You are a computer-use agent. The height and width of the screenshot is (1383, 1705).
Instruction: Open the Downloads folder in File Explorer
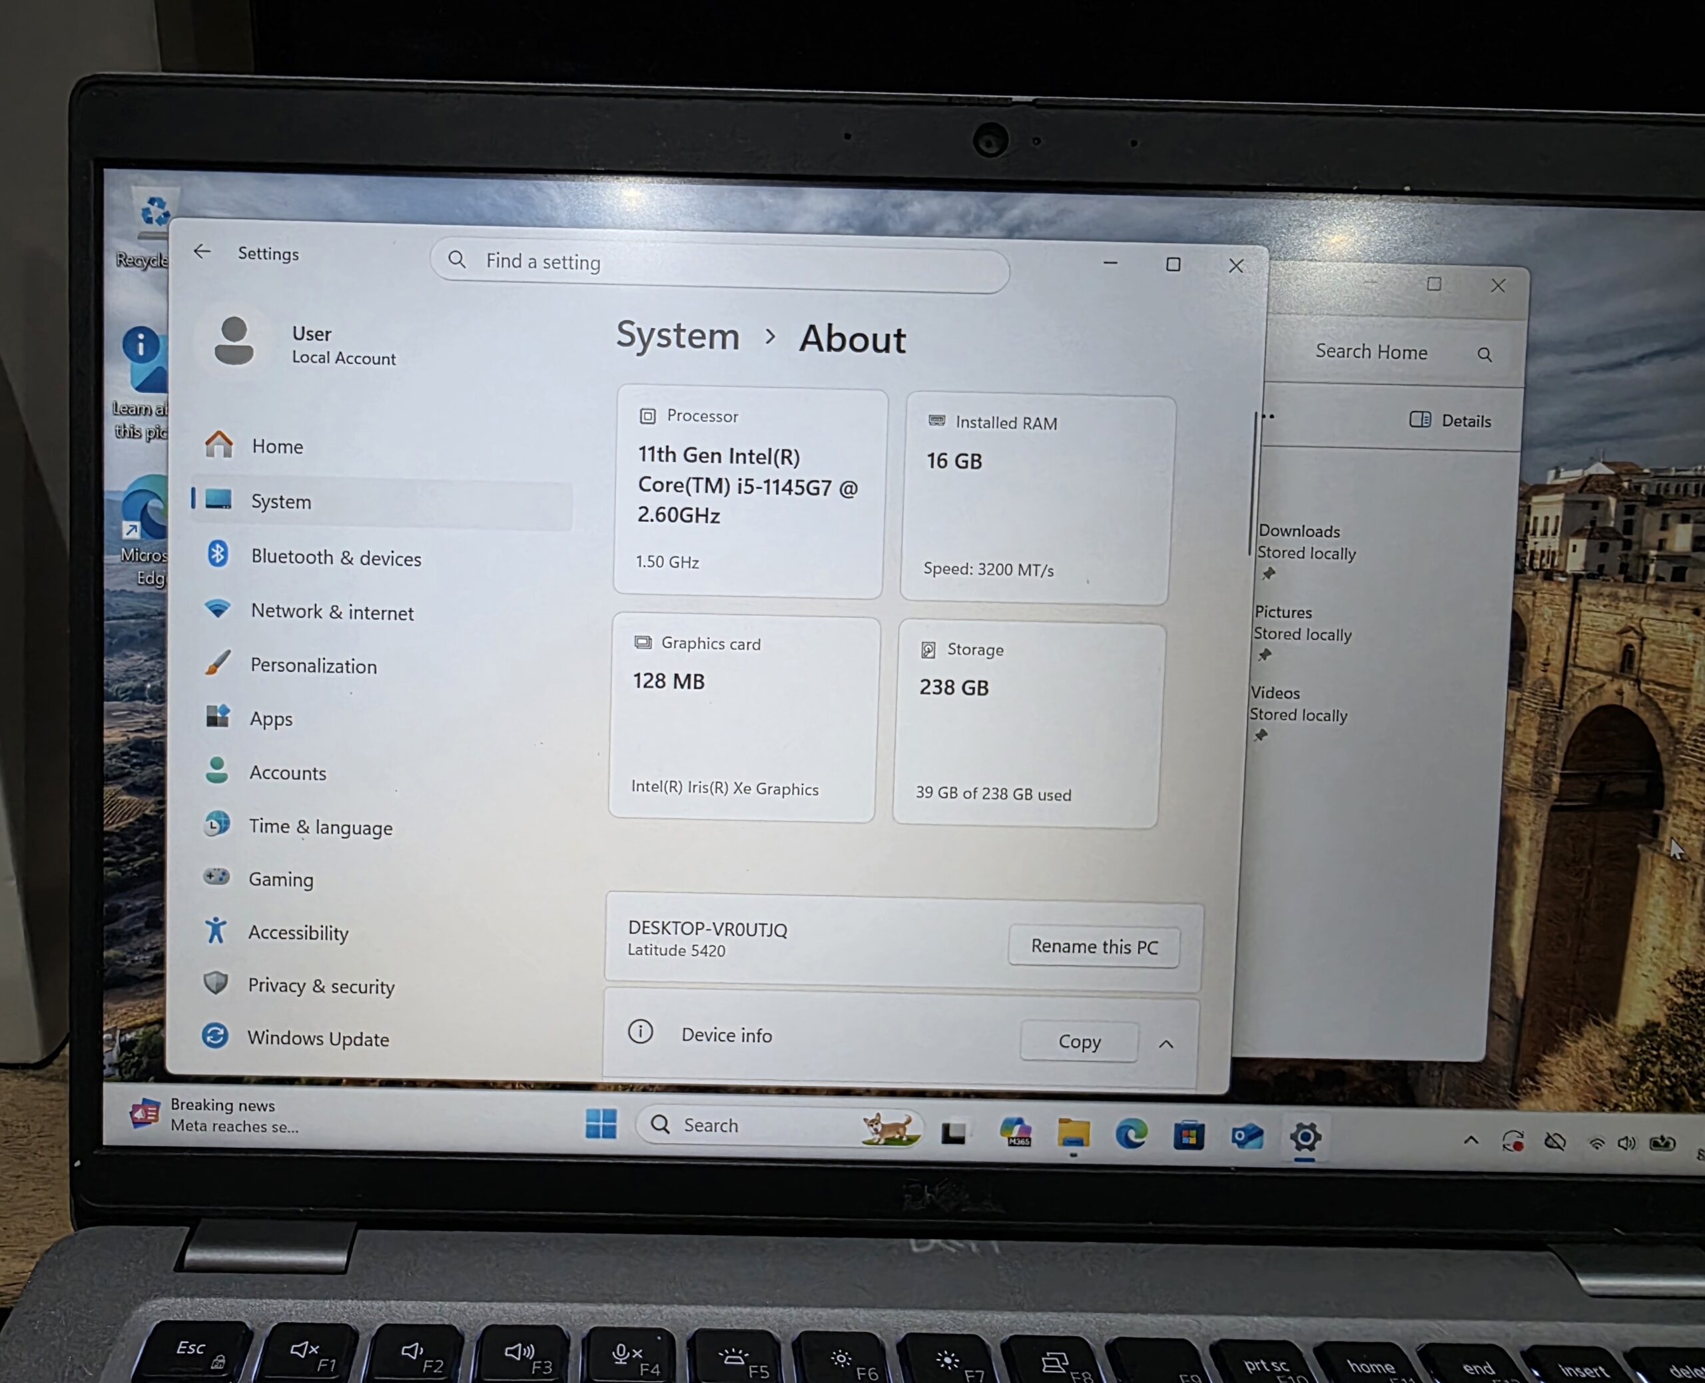1307,542
